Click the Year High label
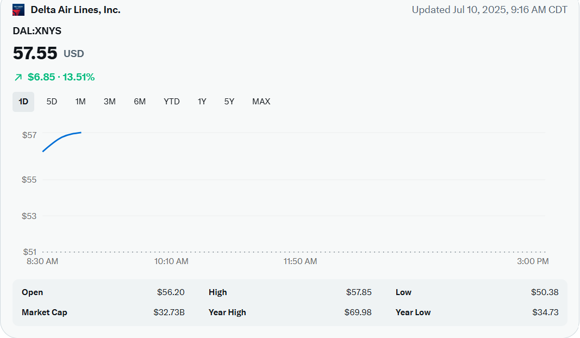Image resolution: width=580 pixels, height=338 pixels. (x=227, y=312)
